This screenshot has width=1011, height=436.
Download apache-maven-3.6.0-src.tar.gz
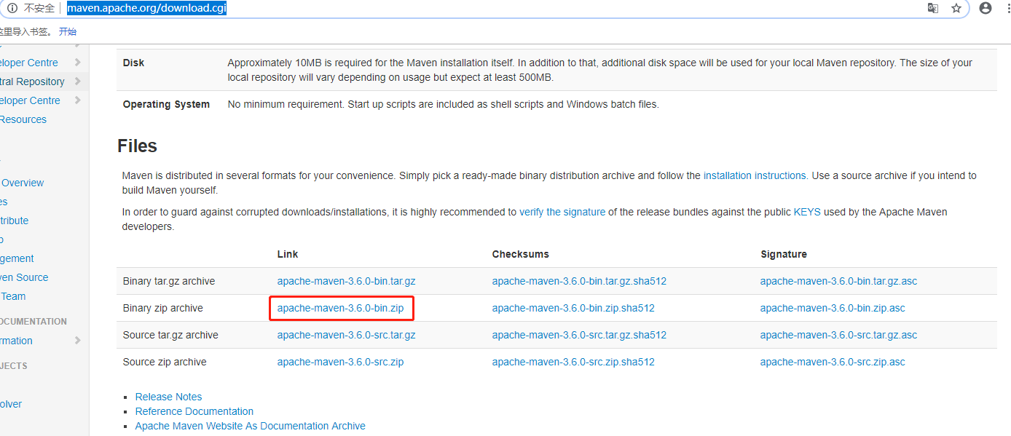point(347,335)
